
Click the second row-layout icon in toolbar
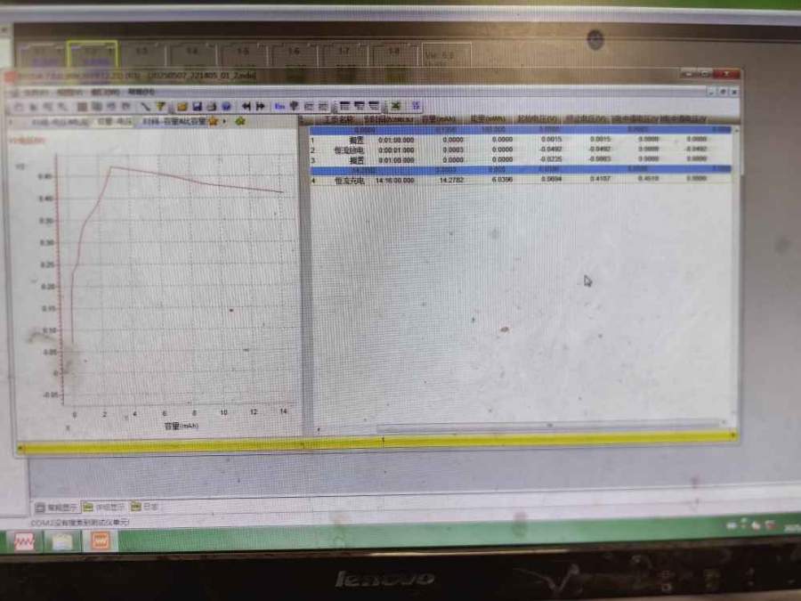360,106
